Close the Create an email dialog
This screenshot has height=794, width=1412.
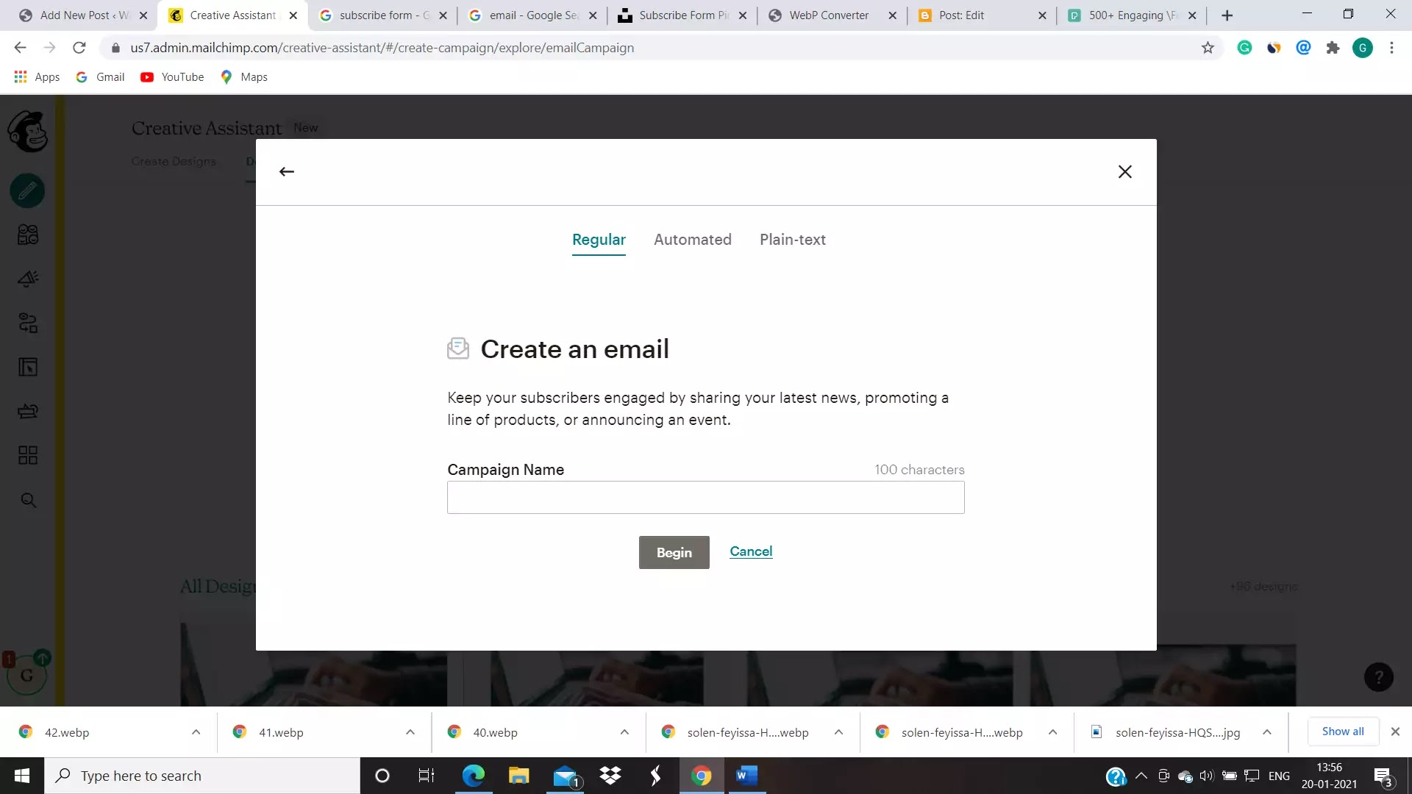(x=1124, y=171)
